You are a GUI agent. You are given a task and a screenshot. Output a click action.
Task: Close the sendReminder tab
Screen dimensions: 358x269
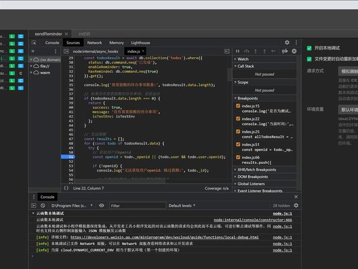point(66,34)
